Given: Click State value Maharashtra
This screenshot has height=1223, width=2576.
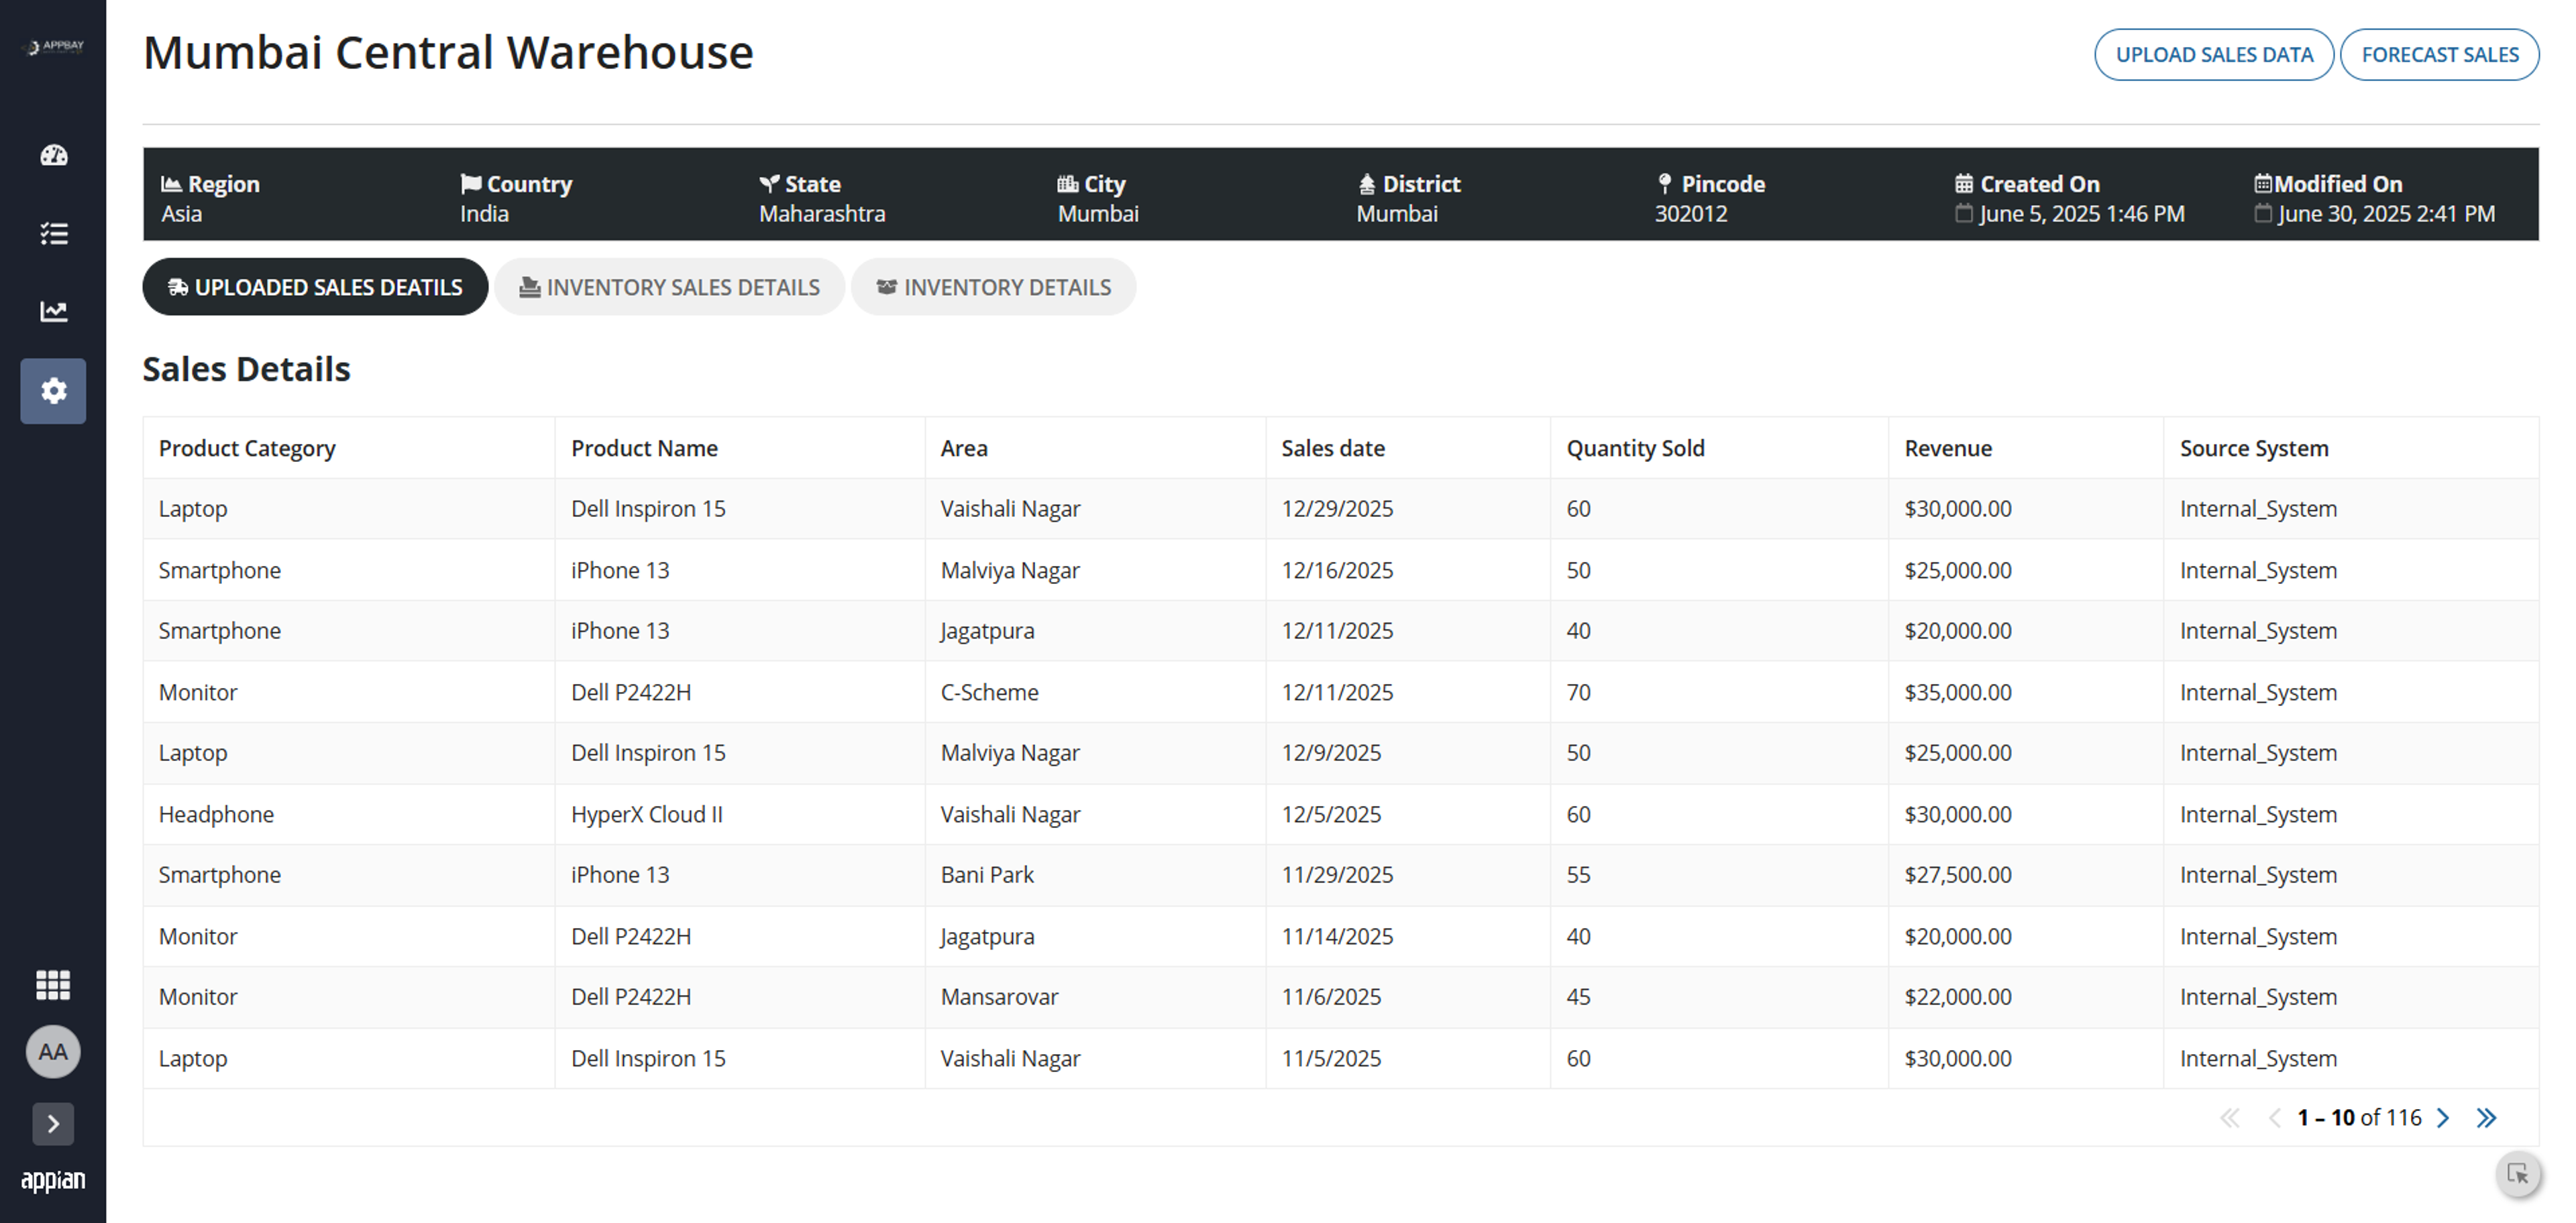Looking at the screenshot, I should [x=822, y=214].
